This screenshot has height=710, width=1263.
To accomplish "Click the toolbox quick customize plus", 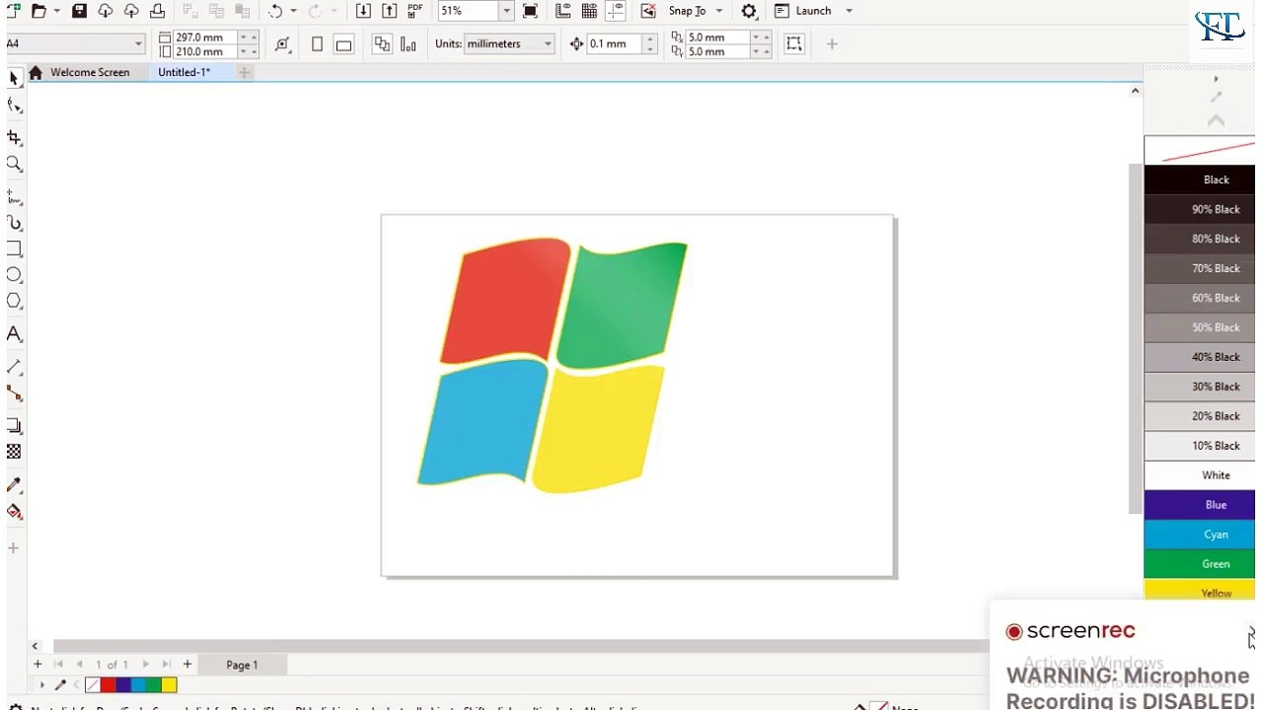I will pos(14,548).
